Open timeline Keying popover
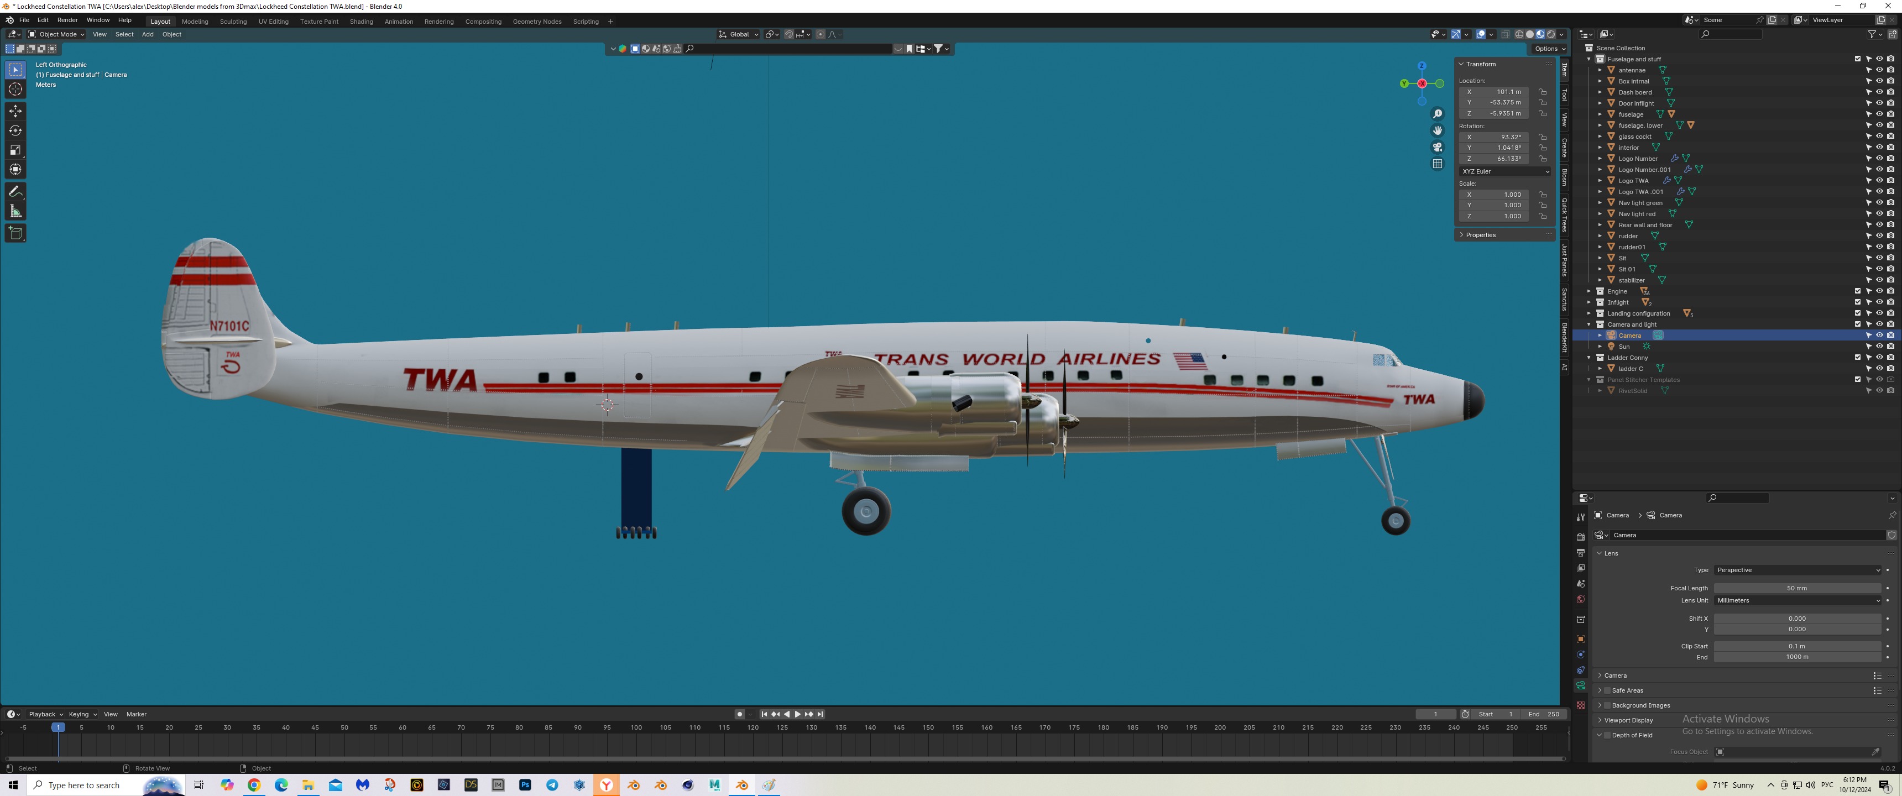The width and height of the screenshot is (1902, 796). (82, 714)
